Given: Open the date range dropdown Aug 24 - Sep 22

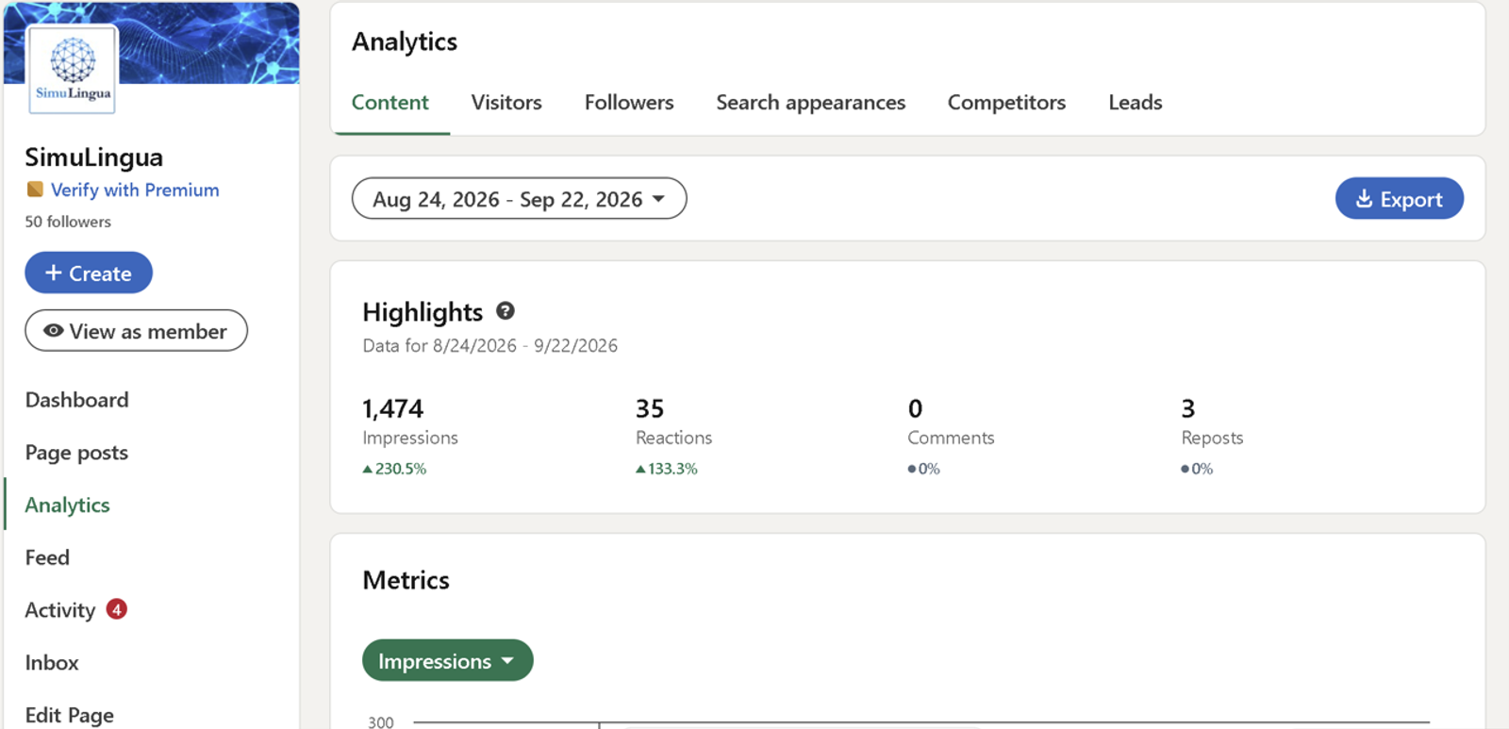Looking at the screenshot, I should 519,199.
